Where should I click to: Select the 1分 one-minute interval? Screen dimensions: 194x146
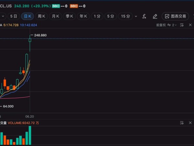tap(97, 16)
